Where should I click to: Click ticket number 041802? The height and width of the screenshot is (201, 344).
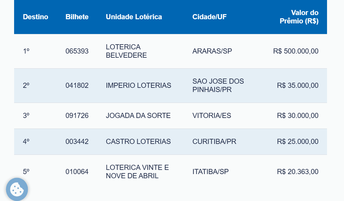[77, 86]
